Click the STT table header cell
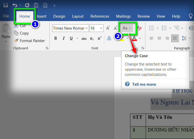The width and height of the screenshot is (194, 139). point(138,120)
